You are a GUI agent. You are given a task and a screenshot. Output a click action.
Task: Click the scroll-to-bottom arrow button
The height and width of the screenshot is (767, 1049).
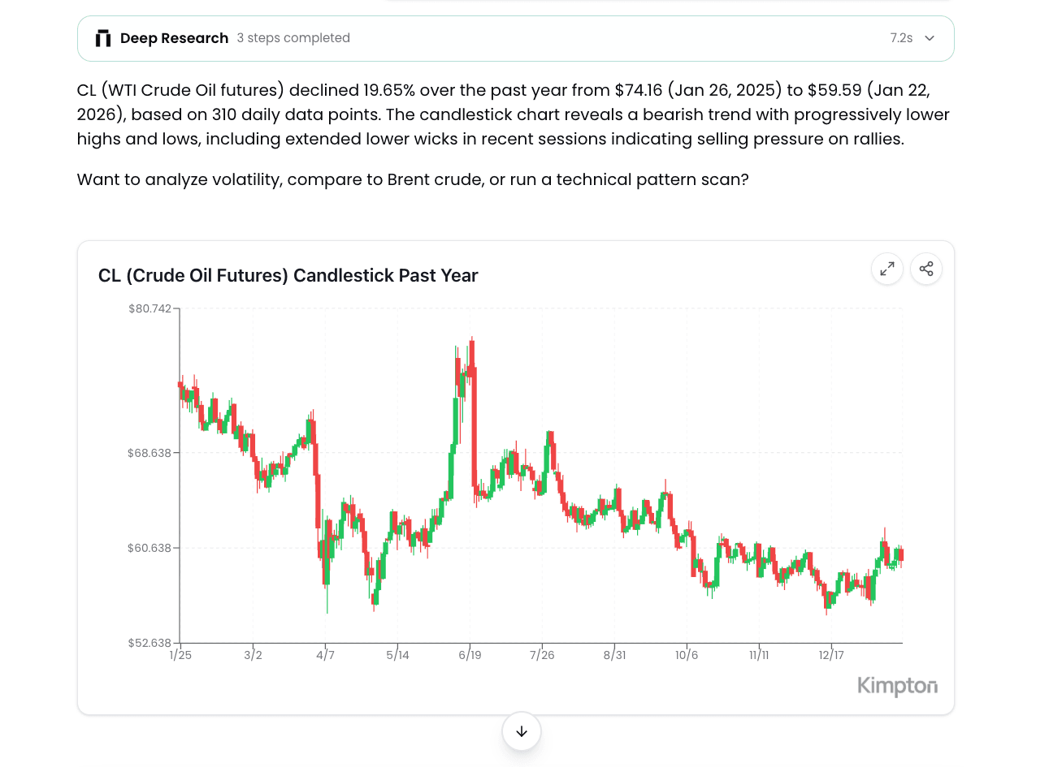click(522, 731)
